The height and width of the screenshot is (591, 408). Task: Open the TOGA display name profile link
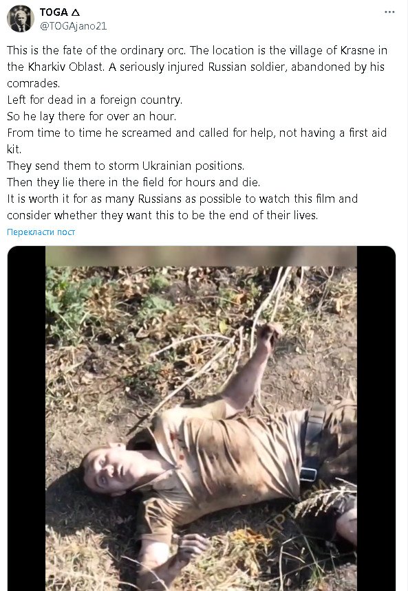pos(54,12)
